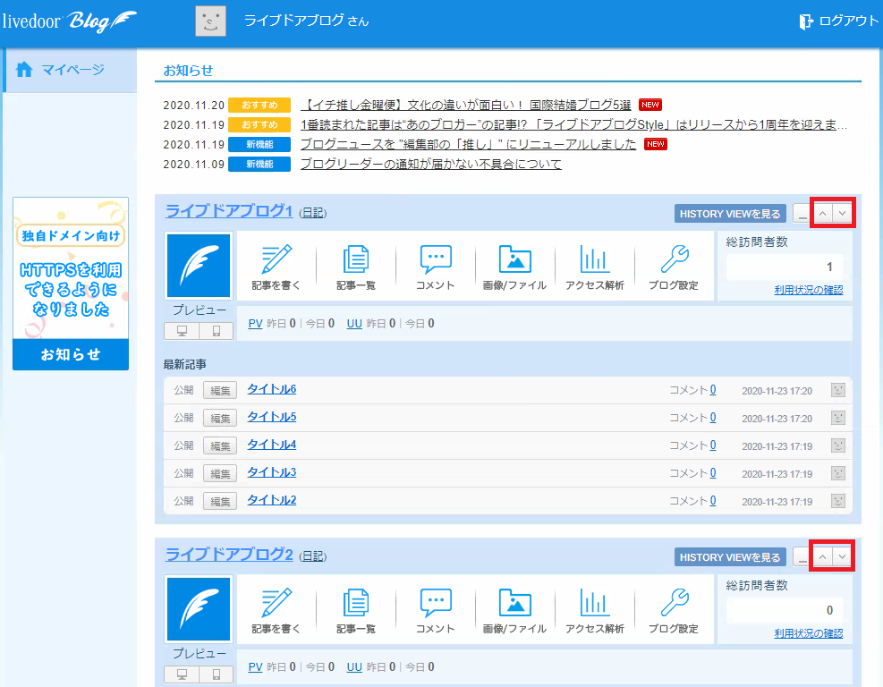This screenshot has width=883, height=687.
Task: Open 記事一覧 for ライブドアブログ2
Action: coord(356,610)
